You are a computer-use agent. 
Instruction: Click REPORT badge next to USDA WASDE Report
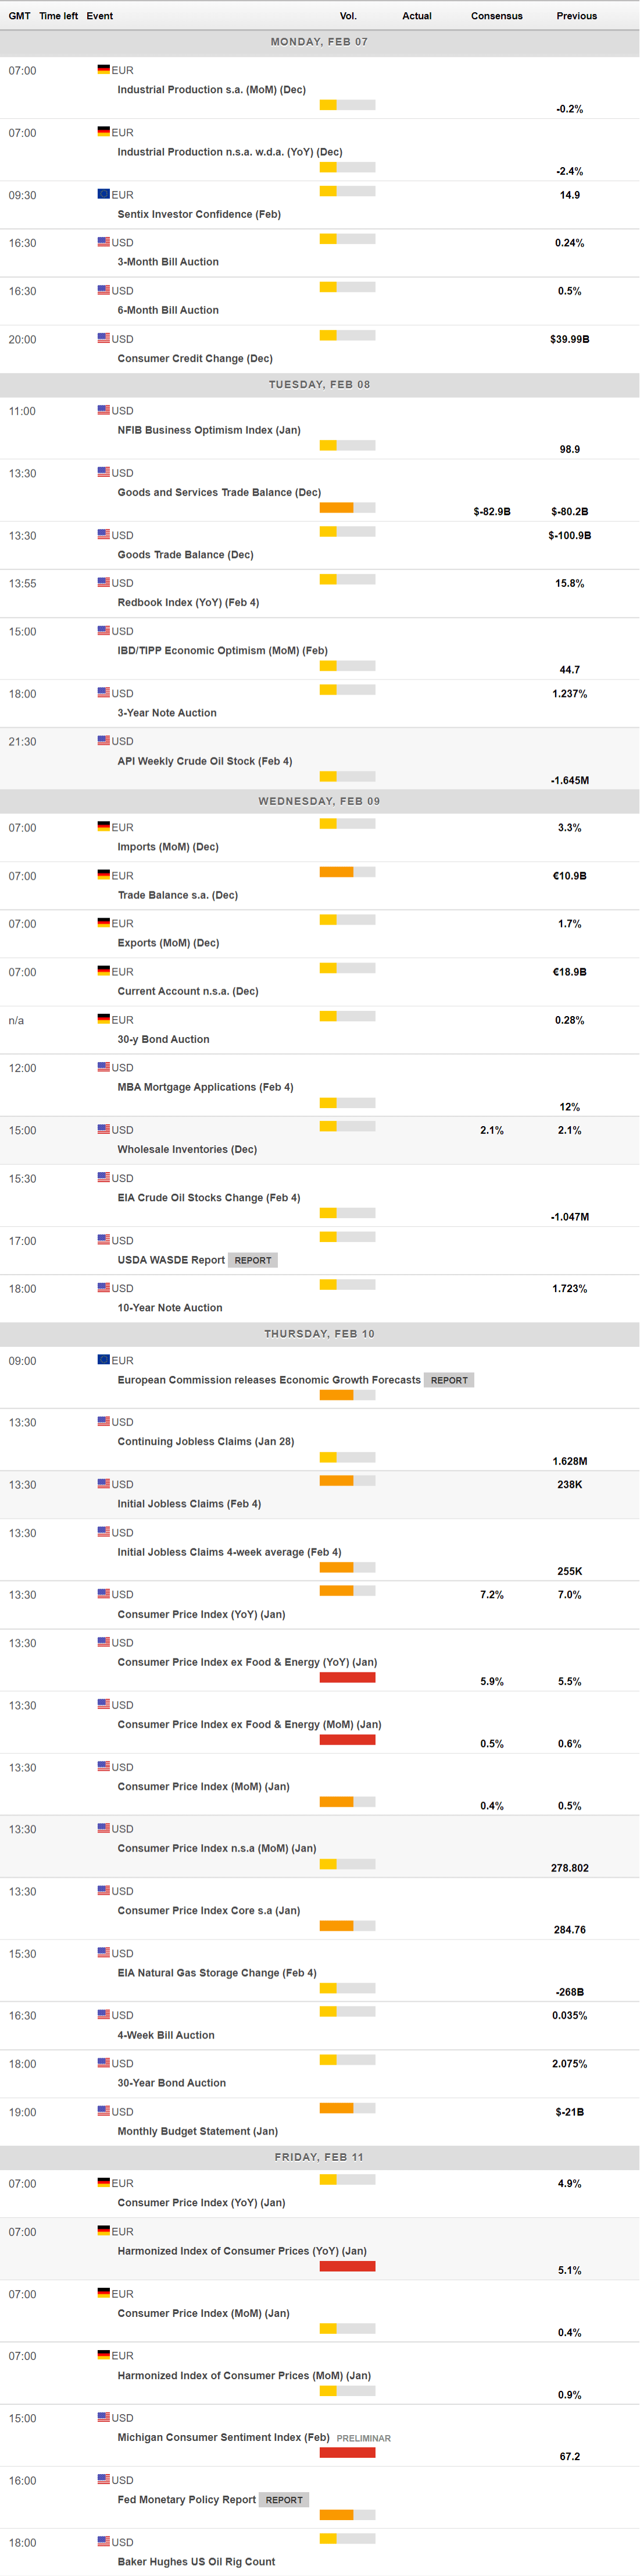click(x=253, y=1260)
